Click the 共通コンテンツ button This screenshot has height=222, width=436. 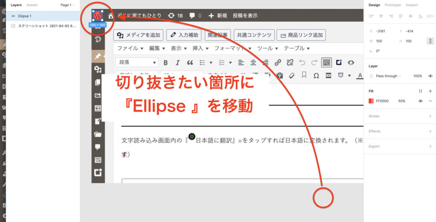click(254, 35)
